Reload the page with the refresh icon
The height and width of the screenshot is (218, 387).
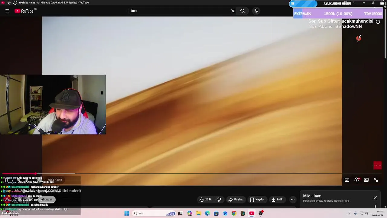(15, 3)
